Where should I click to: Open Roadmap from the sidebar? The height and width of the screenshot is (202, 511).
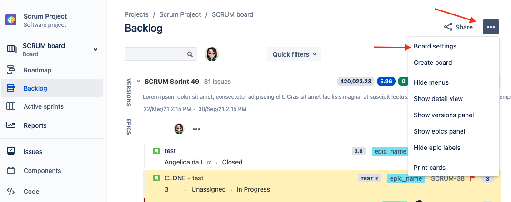37,70
